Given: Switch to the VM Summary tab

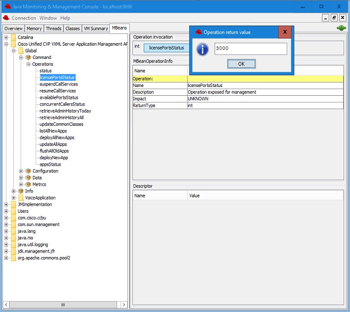Looking at the screenshot, I should pos(96,28).
